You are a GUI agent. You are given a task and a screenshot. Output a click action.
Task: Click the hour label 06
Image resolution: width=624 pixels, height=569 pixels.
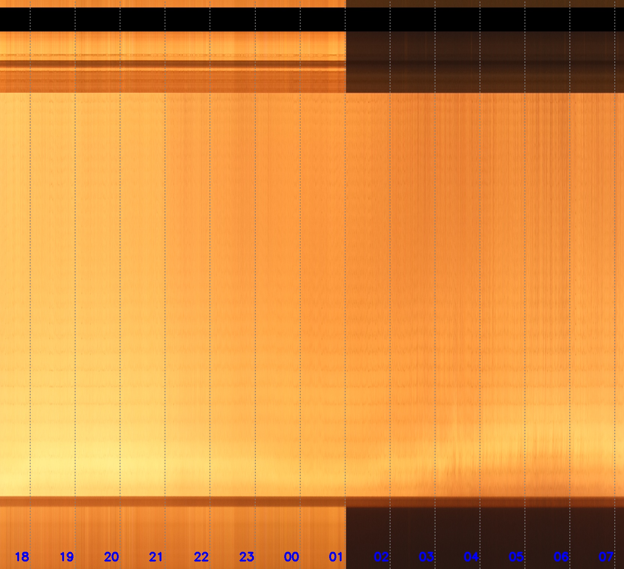[561, 557]
